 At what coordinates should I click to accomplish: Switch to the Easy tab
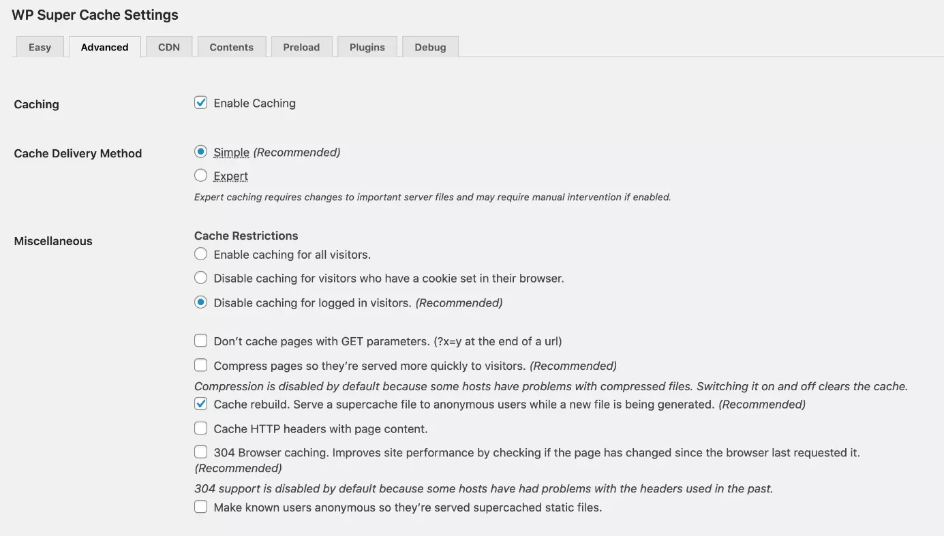coord(40,47)
